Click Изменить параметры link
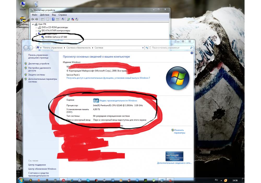Screen dimensions: 261x183 (x=179, y=131)
